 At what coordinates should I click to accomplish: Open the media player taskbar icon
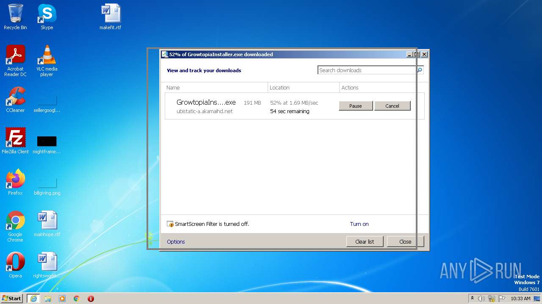coord(62,299)
